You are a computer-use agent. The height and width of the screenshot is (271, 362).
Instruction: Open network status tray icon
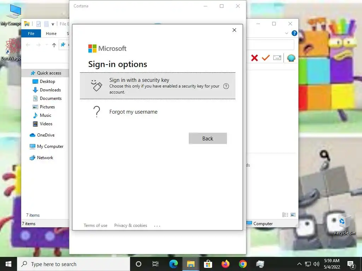coord(308,264)
